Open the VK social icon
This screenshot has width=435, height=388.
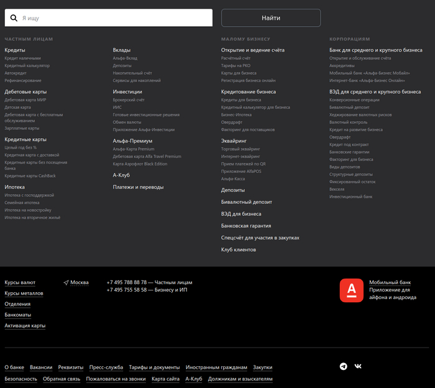point(358,366)
